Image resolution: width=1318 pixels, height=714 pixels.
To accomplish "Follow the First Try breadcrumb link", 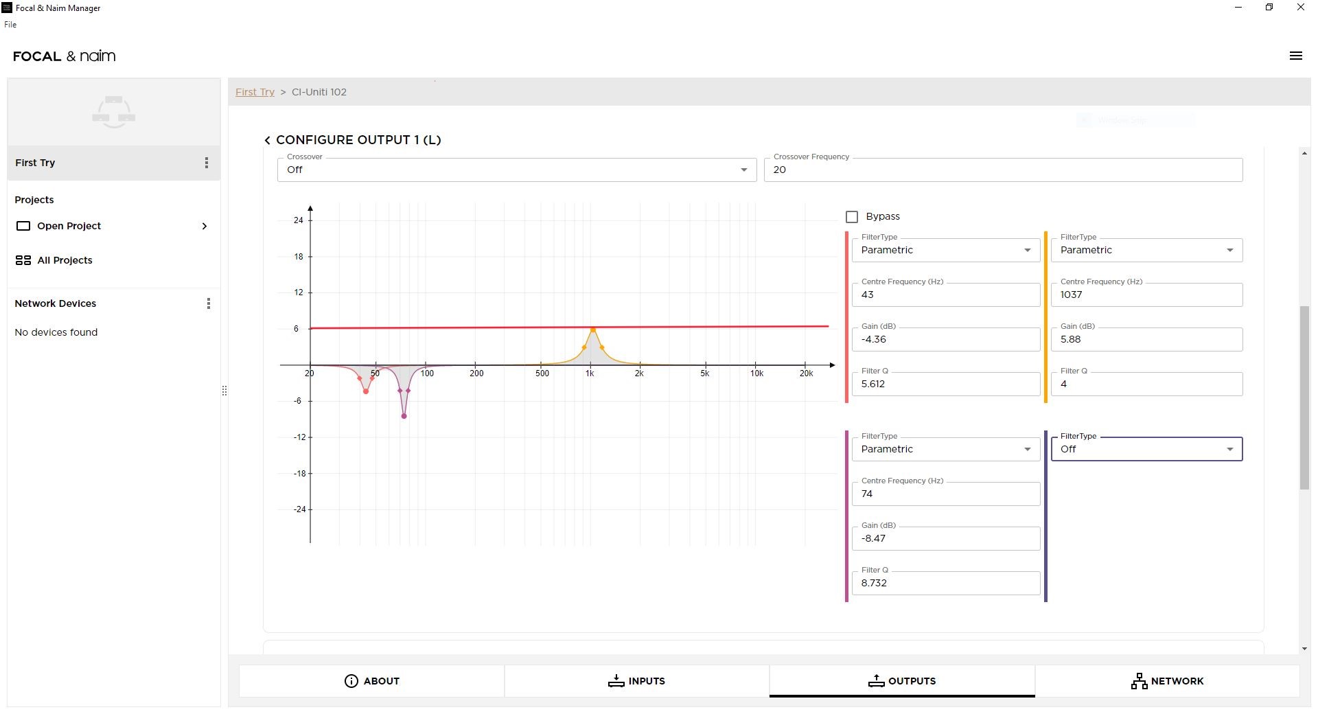I will 255,92.
